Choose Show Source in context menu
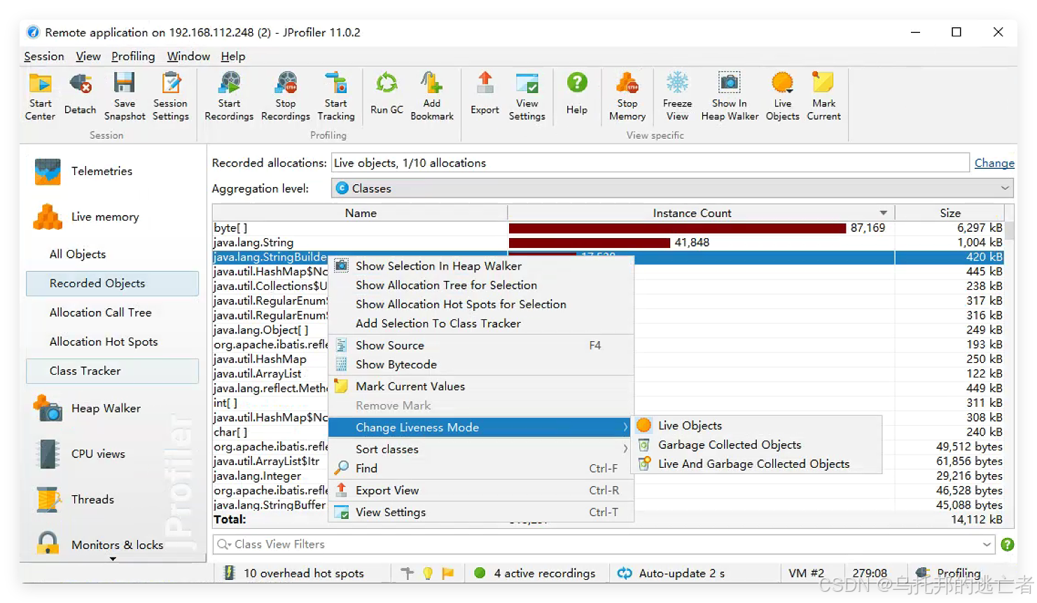Screen dimensions: 1037x603 (x=481, y=345)
